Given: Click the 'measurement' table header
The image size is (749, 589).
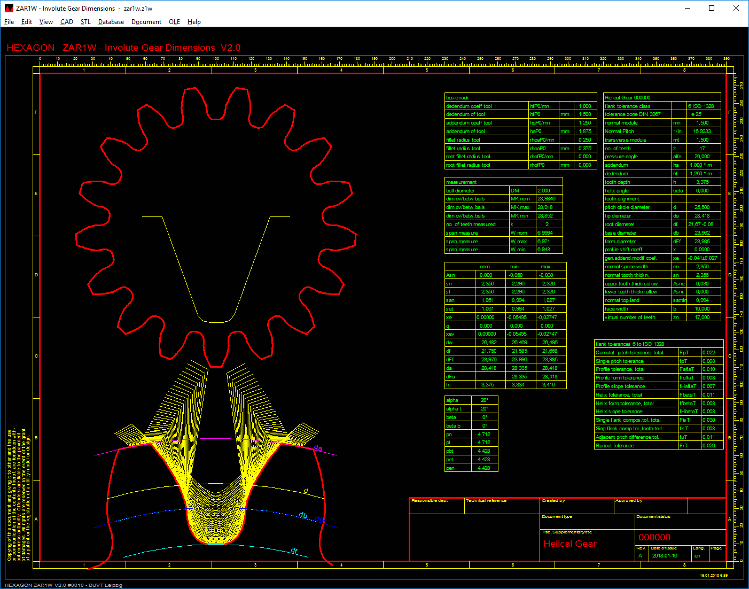Looking at the screenshot, I should click(462, 182).
